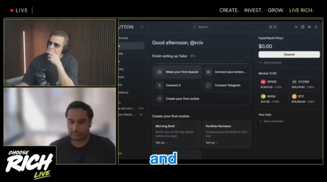Select Make your first deposit

177,72
